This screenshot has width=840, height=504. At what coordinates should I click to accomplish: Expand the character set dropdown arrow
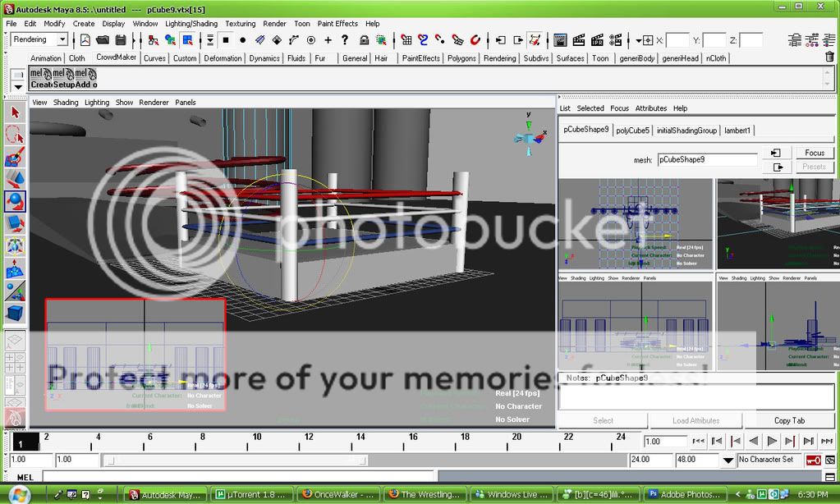(728, 460)
